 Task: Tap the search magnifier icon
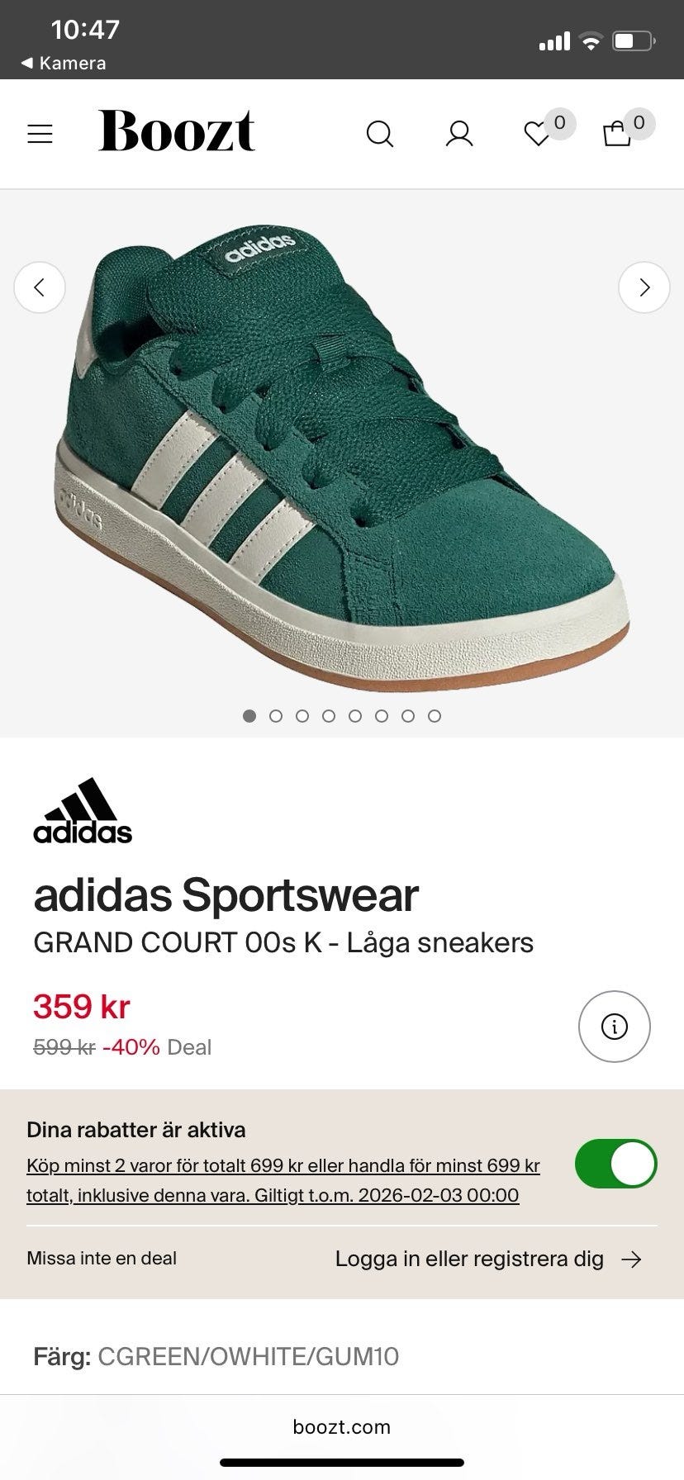[380, 134]
